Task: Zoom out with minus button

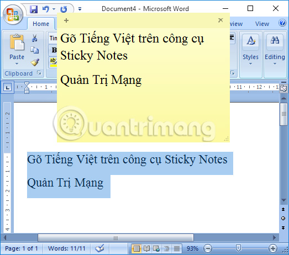Action: pyautogui.click(x=208, y=249)
